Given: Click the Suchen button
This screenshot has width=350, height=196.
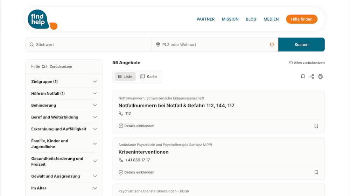Looking at the screenshot, I should point(301,45).
